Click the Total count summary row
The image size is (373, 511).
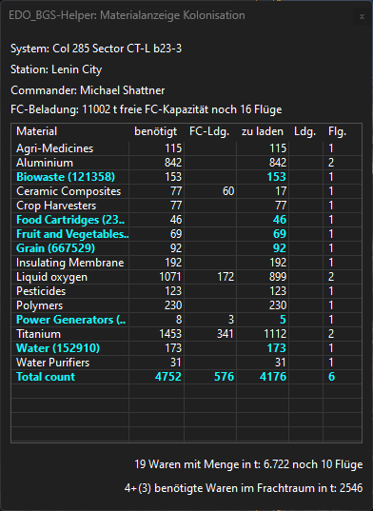(x=186, y=377)
